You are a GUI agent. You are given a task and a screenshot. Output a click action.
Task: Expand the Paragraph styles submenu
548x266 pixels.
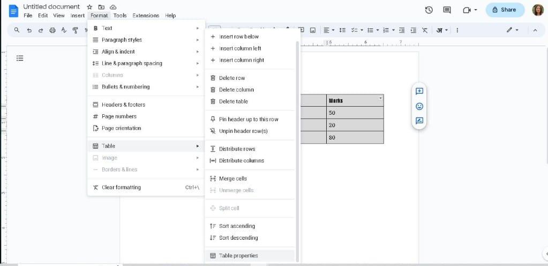(x=146, y=40)
